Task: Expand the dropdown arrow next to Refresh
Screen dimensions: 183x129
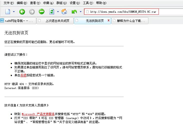Action: 58,12
